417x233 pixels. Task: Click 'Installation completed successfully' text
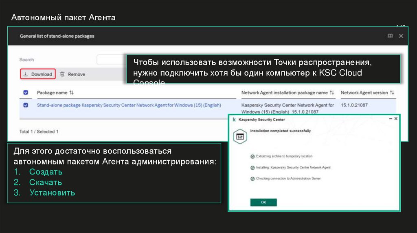280,131
